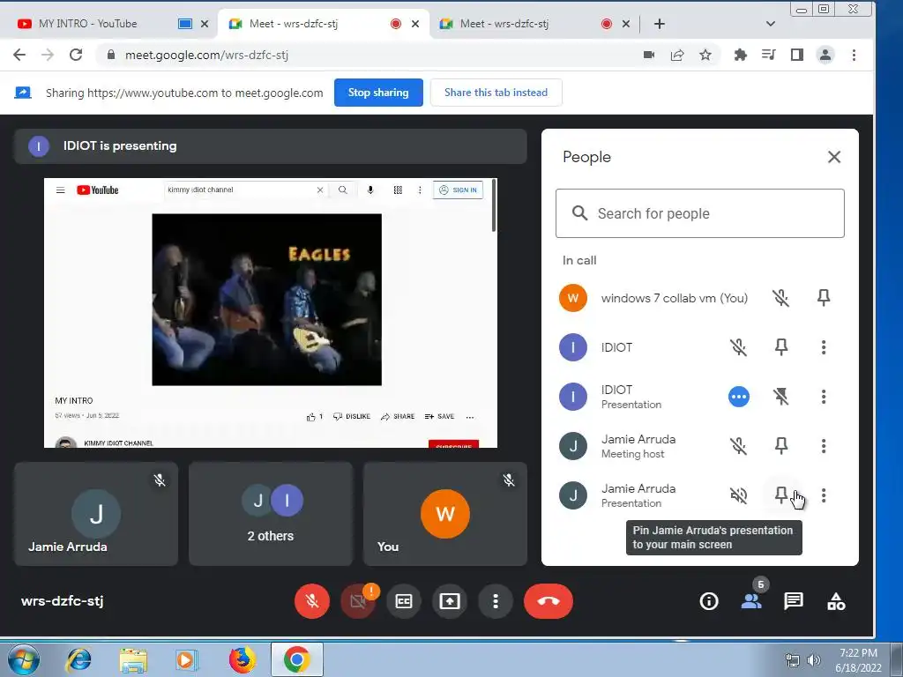The image size is (903, 677).
Task: Mute microphone of participant IDIOT
Action: (x=738, y=347)
